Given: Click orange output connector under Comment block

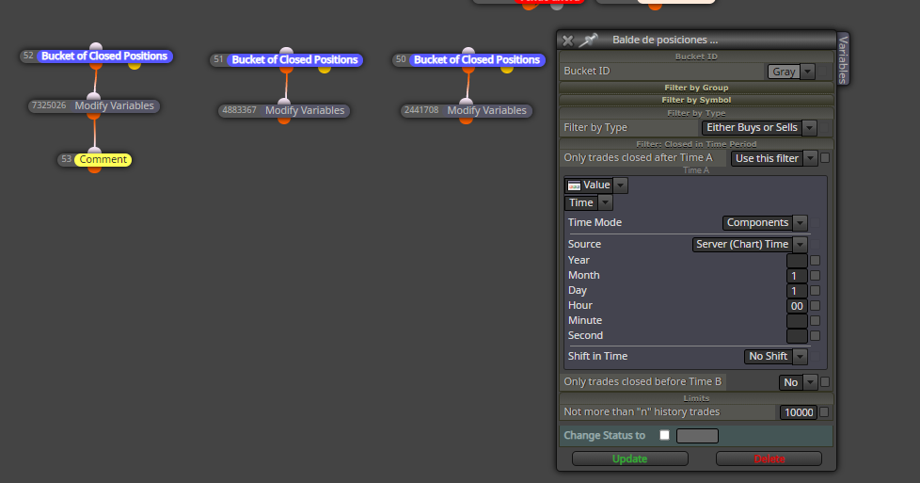Looking at the screenshot, I should point(94,169).
